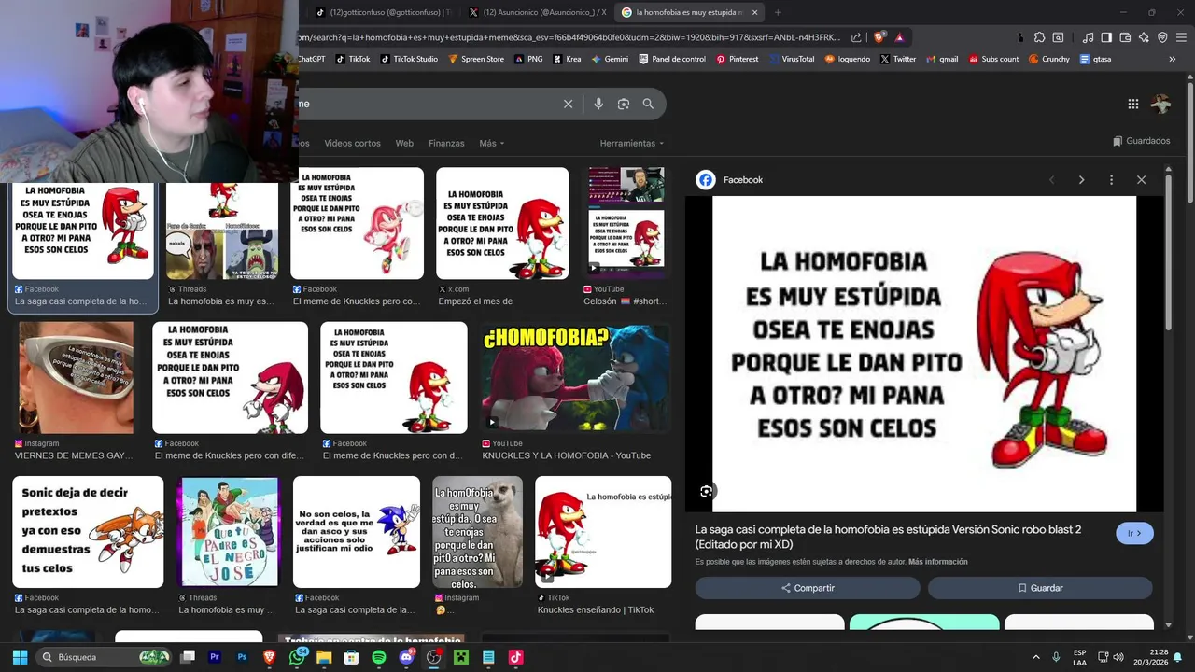Open Leo AI sparkle icon
The width and height of the screenshot is (1195, 672).
pyautogui.click(x=1144, y=37)
